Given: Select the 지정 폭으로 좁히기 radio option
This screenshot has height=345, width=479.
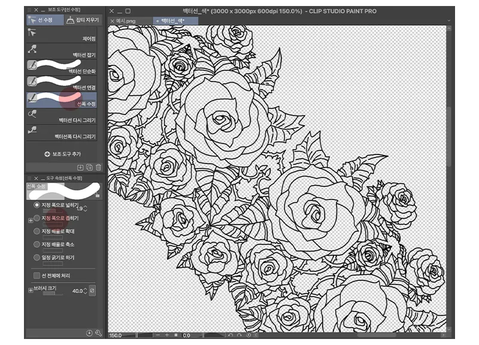Looking at the screenshot, I should [37, 218].
